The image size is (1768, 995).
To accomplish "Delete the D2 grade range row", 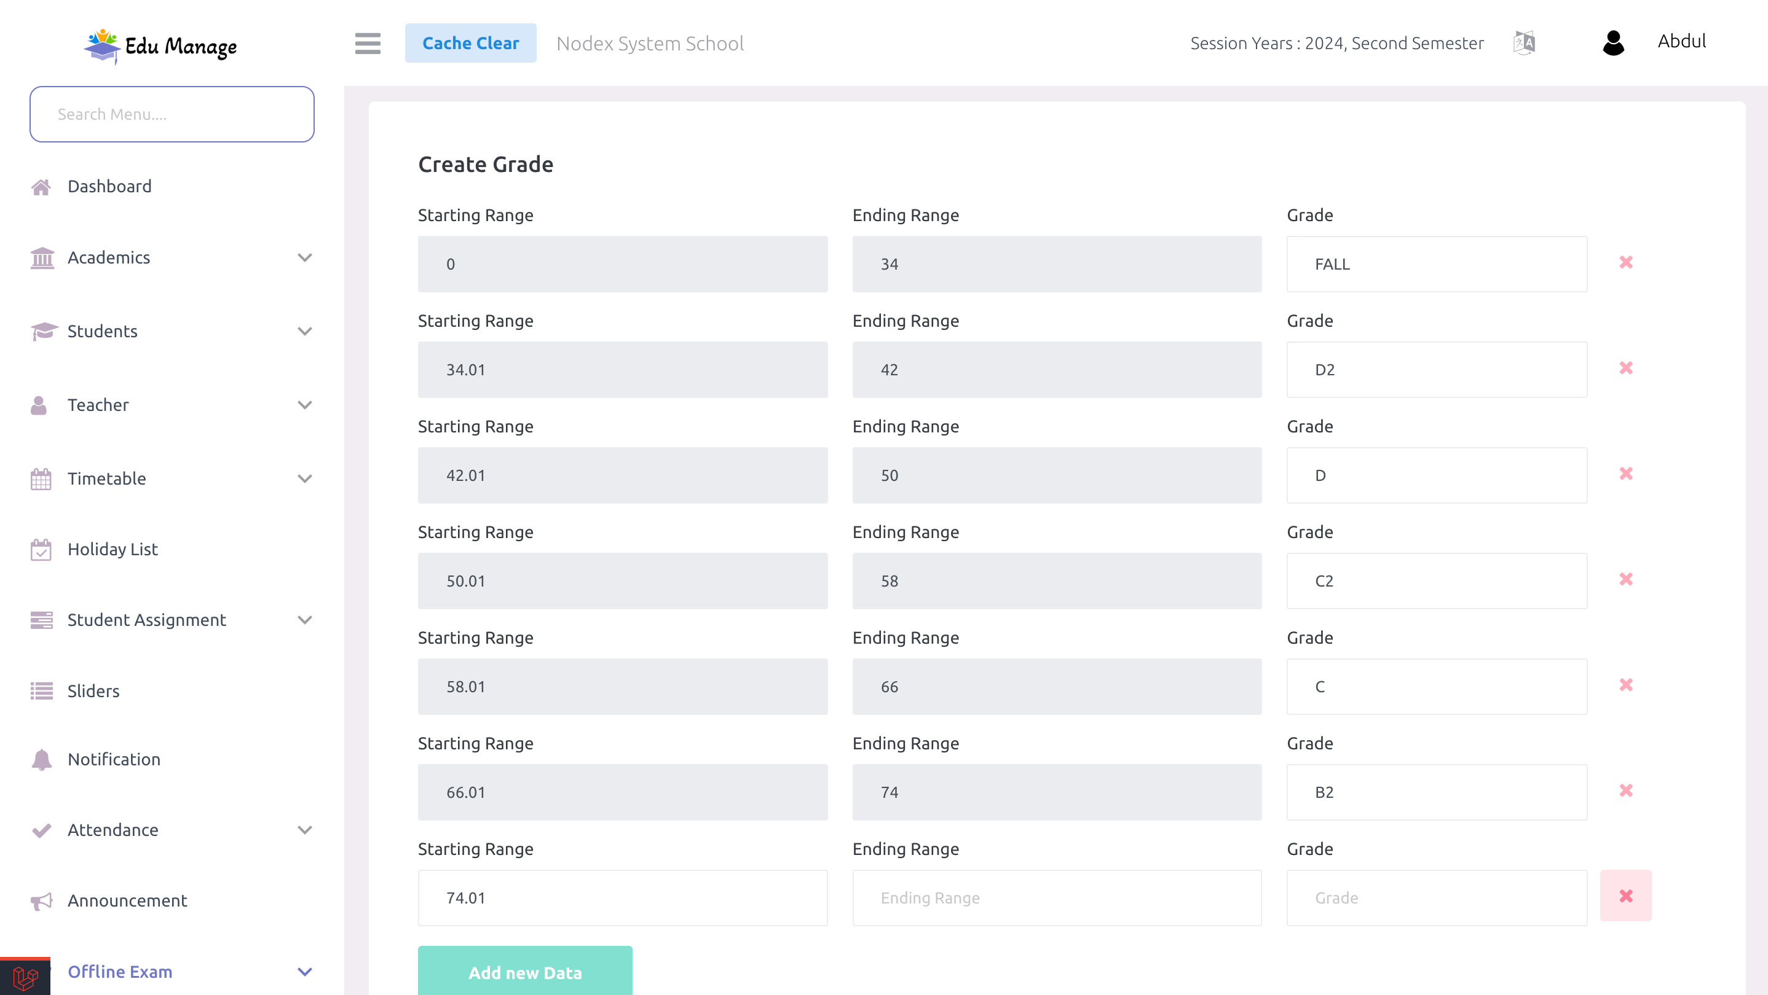I will (x=1626, y=368).
